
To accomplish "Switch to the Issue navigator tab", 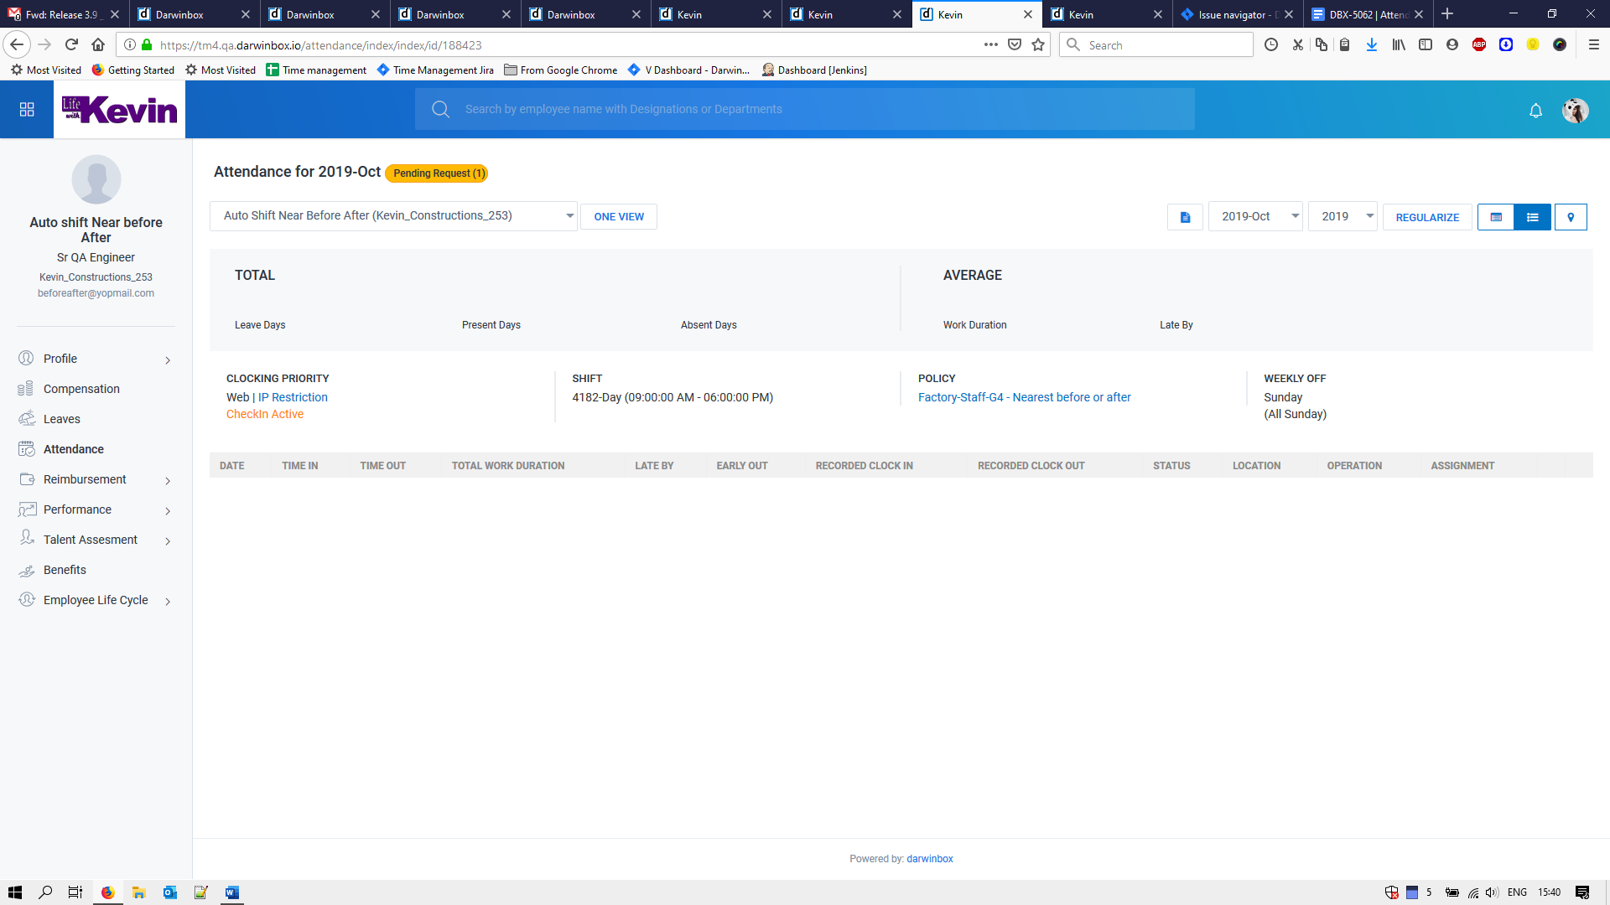I will pyautogui.click(x=1231, y=14).
